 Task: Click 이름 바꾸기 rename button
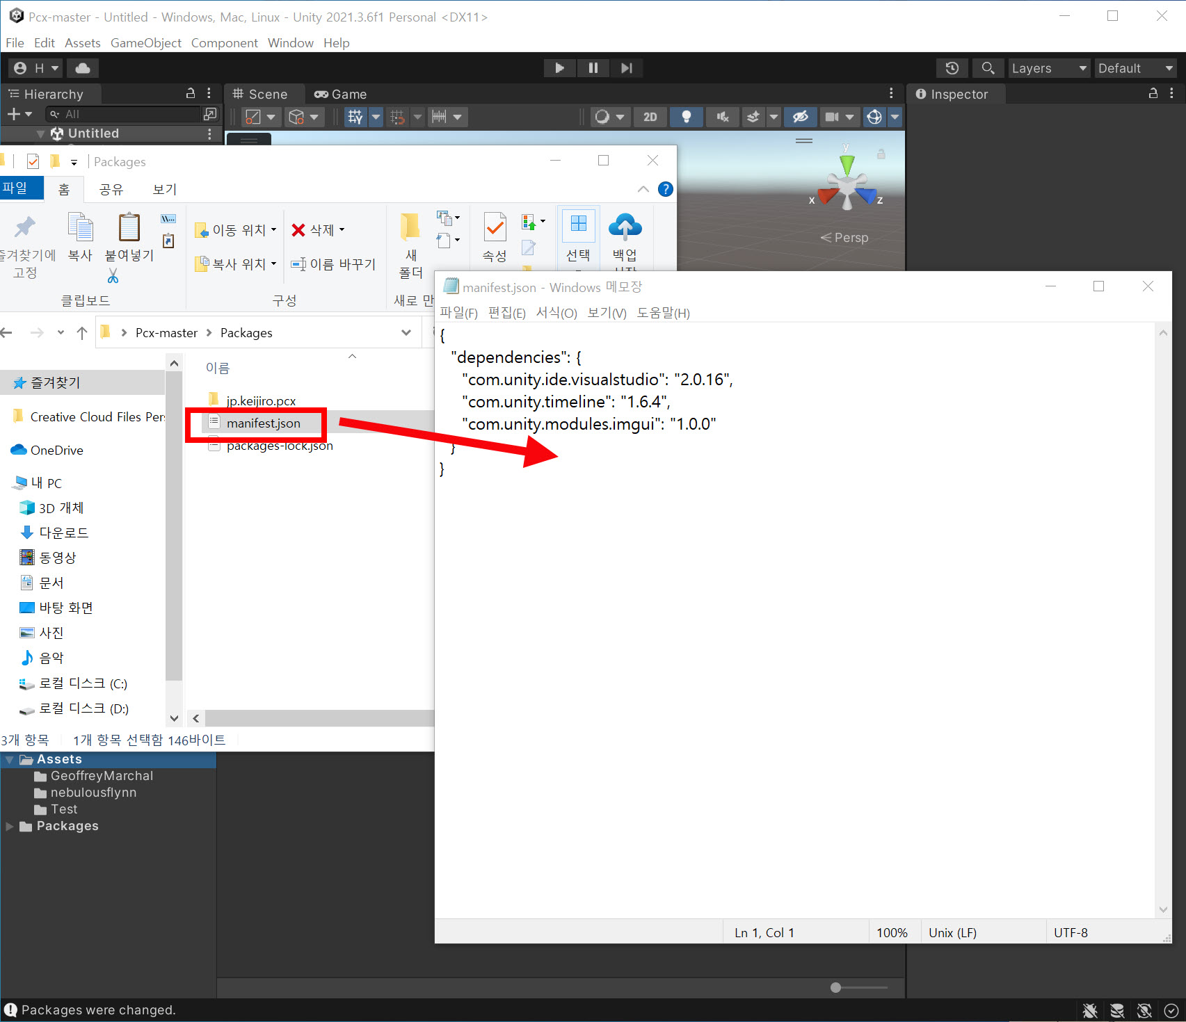pyautogui.click(x=333, y=264)
